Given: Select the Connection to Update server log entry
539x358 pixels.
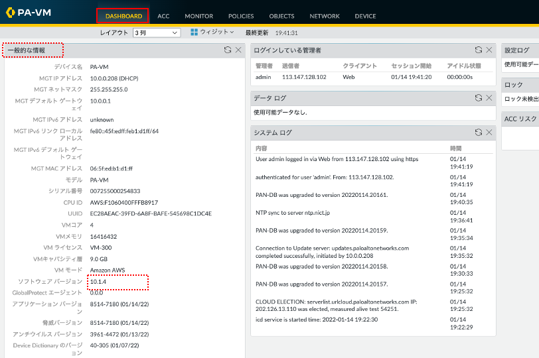Looking at the screenshot, I should point(373,252).
